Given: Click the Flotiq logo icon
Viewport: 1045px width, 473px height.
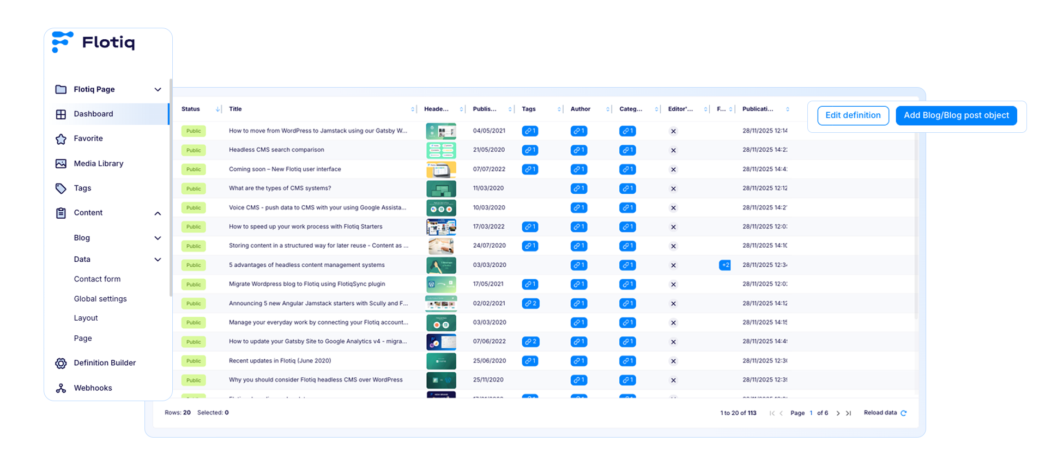Looking at the screenshot, I should pos(62,42).
